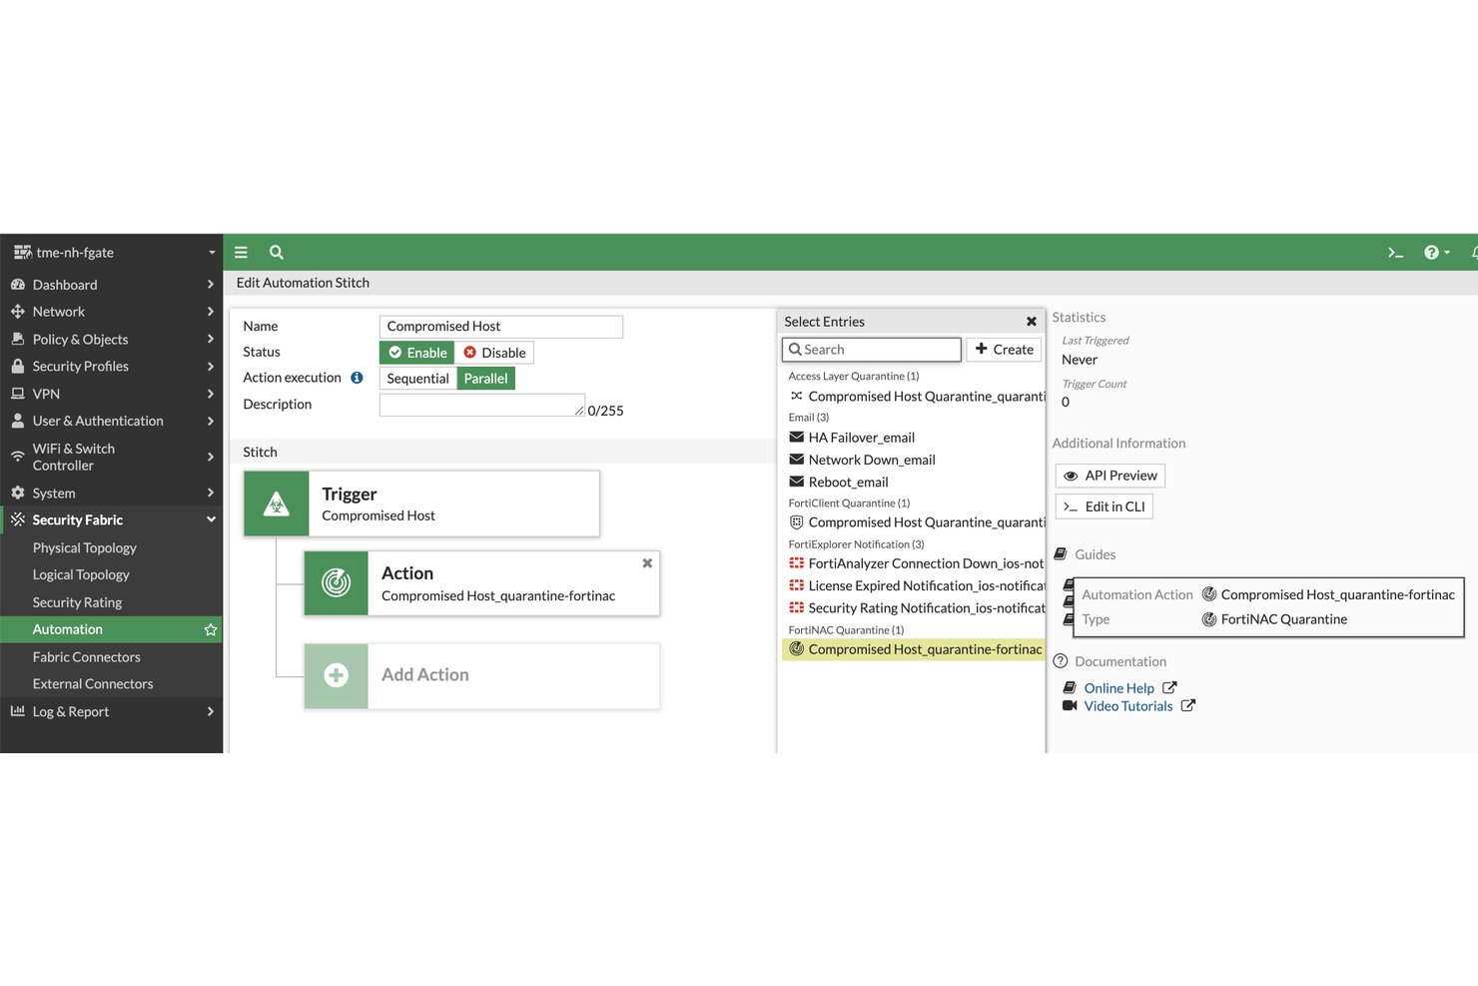Set Status to Disable
This screenshot has width=1478, height=986.
coord(494,353)
